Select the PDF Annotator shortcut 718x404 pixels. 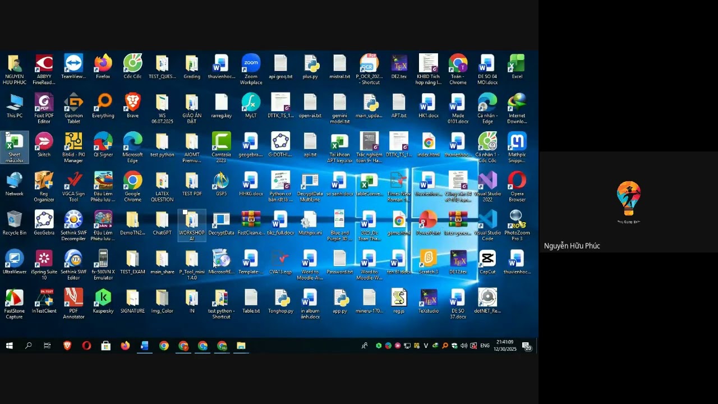click(x=73, y=304)
